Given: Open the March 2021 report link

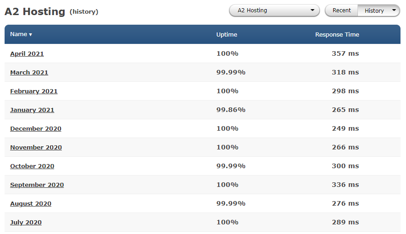Looking at the screenshot, I should (x=29, y=73).
